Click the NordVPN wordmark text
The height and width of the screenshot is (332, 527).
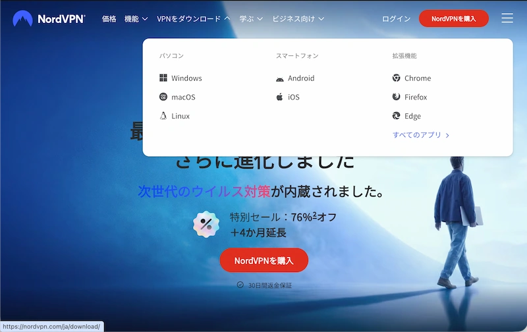[61, 19]
